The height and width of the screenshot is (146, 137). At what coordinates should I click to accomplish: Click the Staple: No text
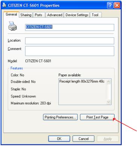pyautogui.click(x=18, y=89)
